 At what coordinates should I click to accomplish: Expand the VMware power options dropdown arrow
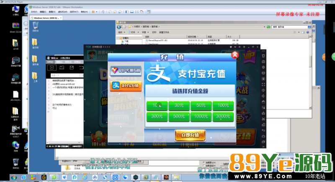pos(97,12)
